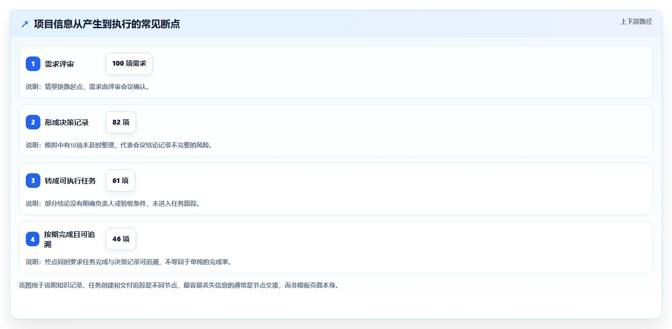The height and width of the screenshot is (329, 672).
Task: Click the footer note starting with 该图用于说明
Action: pos(179,285)
